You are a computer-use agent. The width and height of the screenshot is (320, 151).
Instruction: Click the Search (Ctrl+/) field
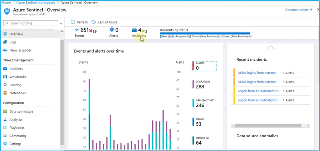coord(31,23)
